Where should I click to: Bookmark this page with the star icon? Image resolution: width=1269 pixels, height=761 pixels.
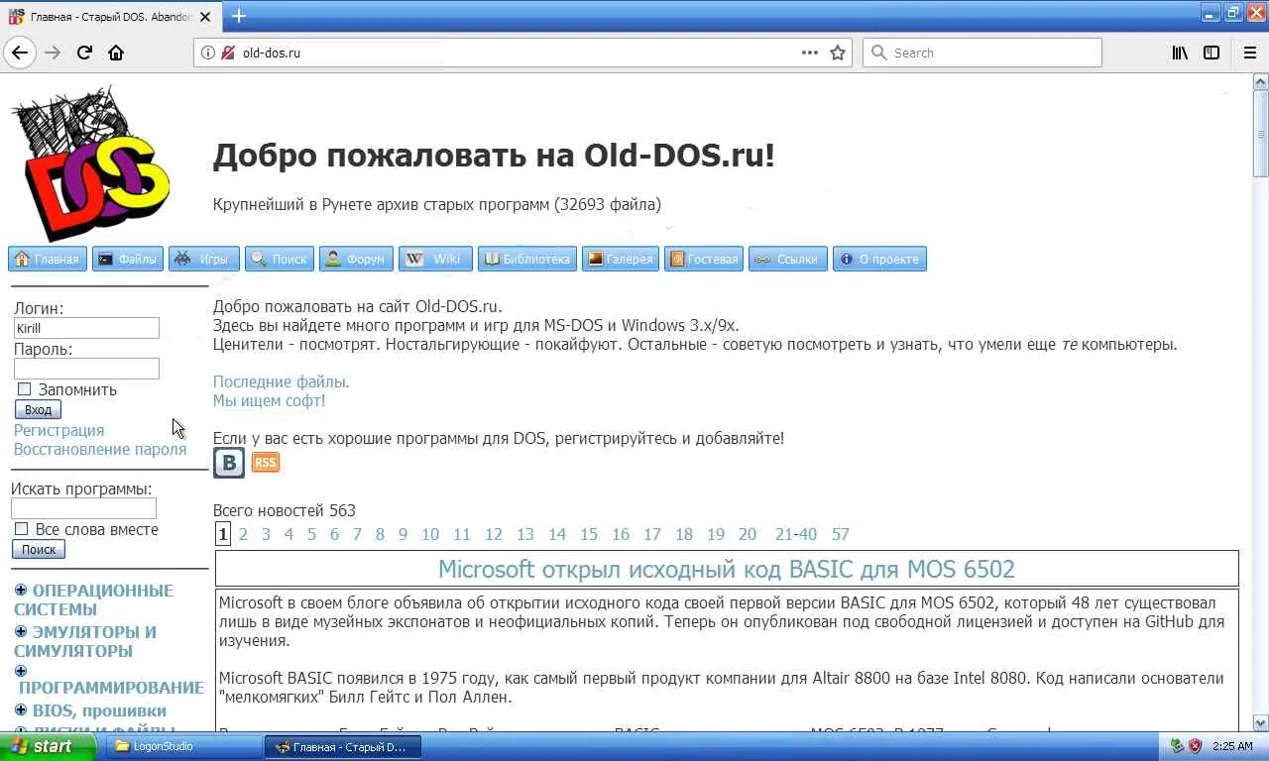coord(838,53)
